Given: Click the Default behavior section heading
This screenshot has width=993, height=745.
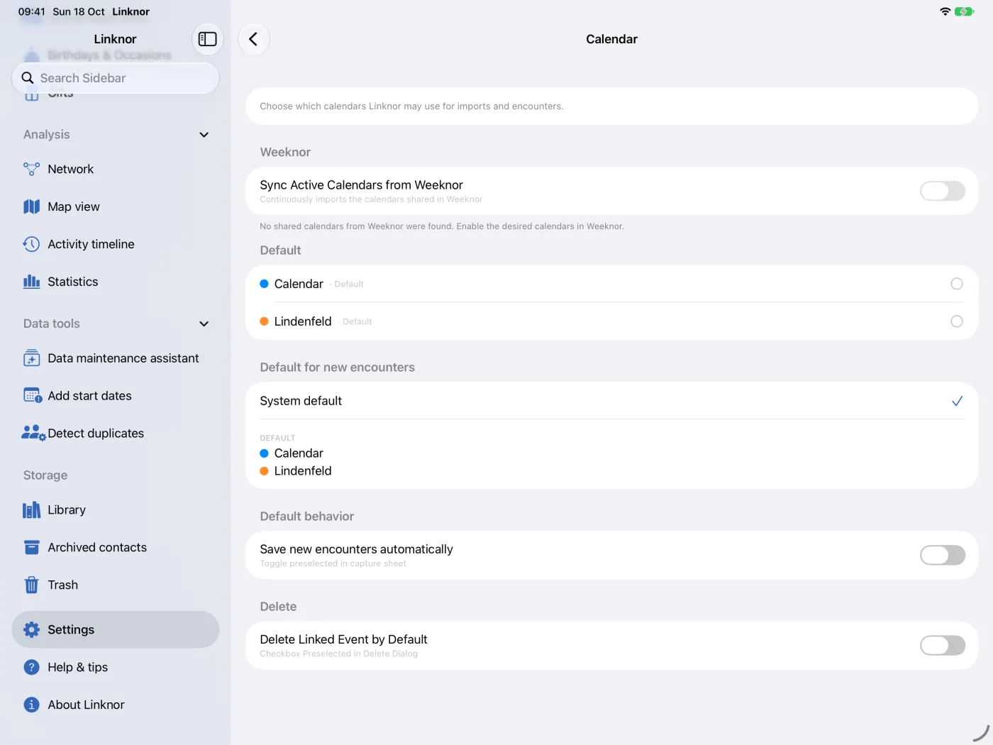Looking at the screenshot, I should tap(306, 517).
